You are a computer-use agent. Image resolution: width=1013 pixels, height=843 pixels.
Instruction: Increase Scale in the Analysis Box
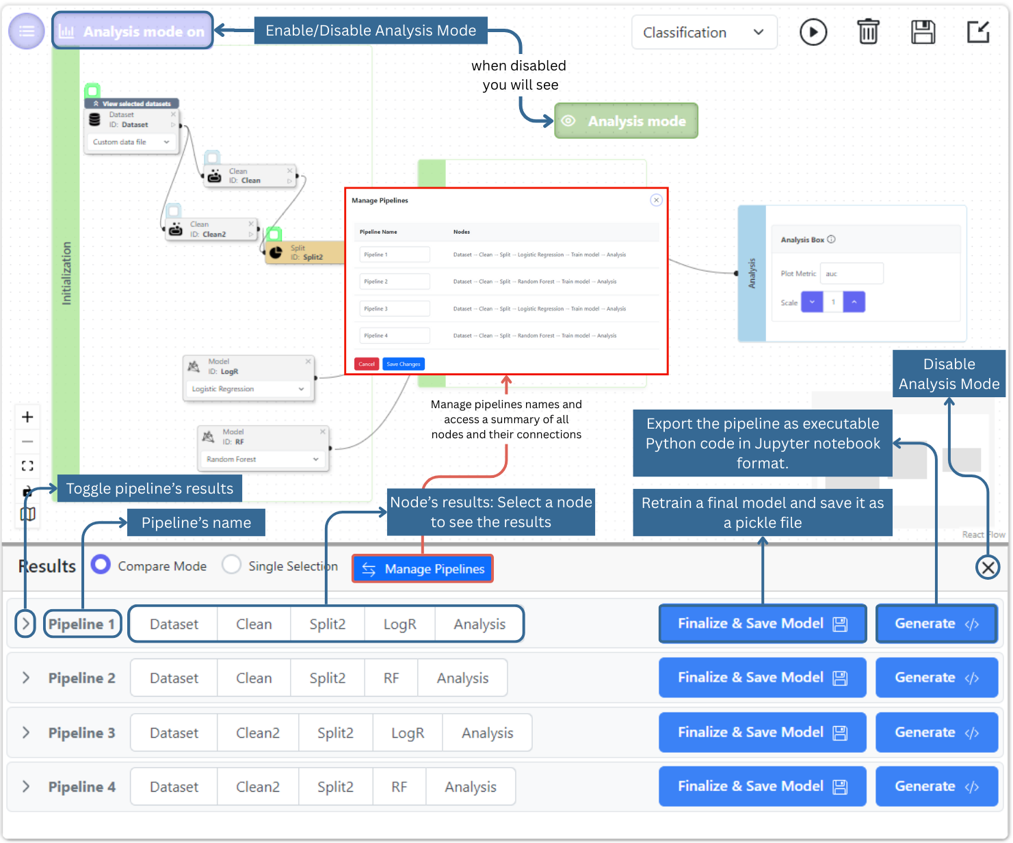click(x=854, y=302)
